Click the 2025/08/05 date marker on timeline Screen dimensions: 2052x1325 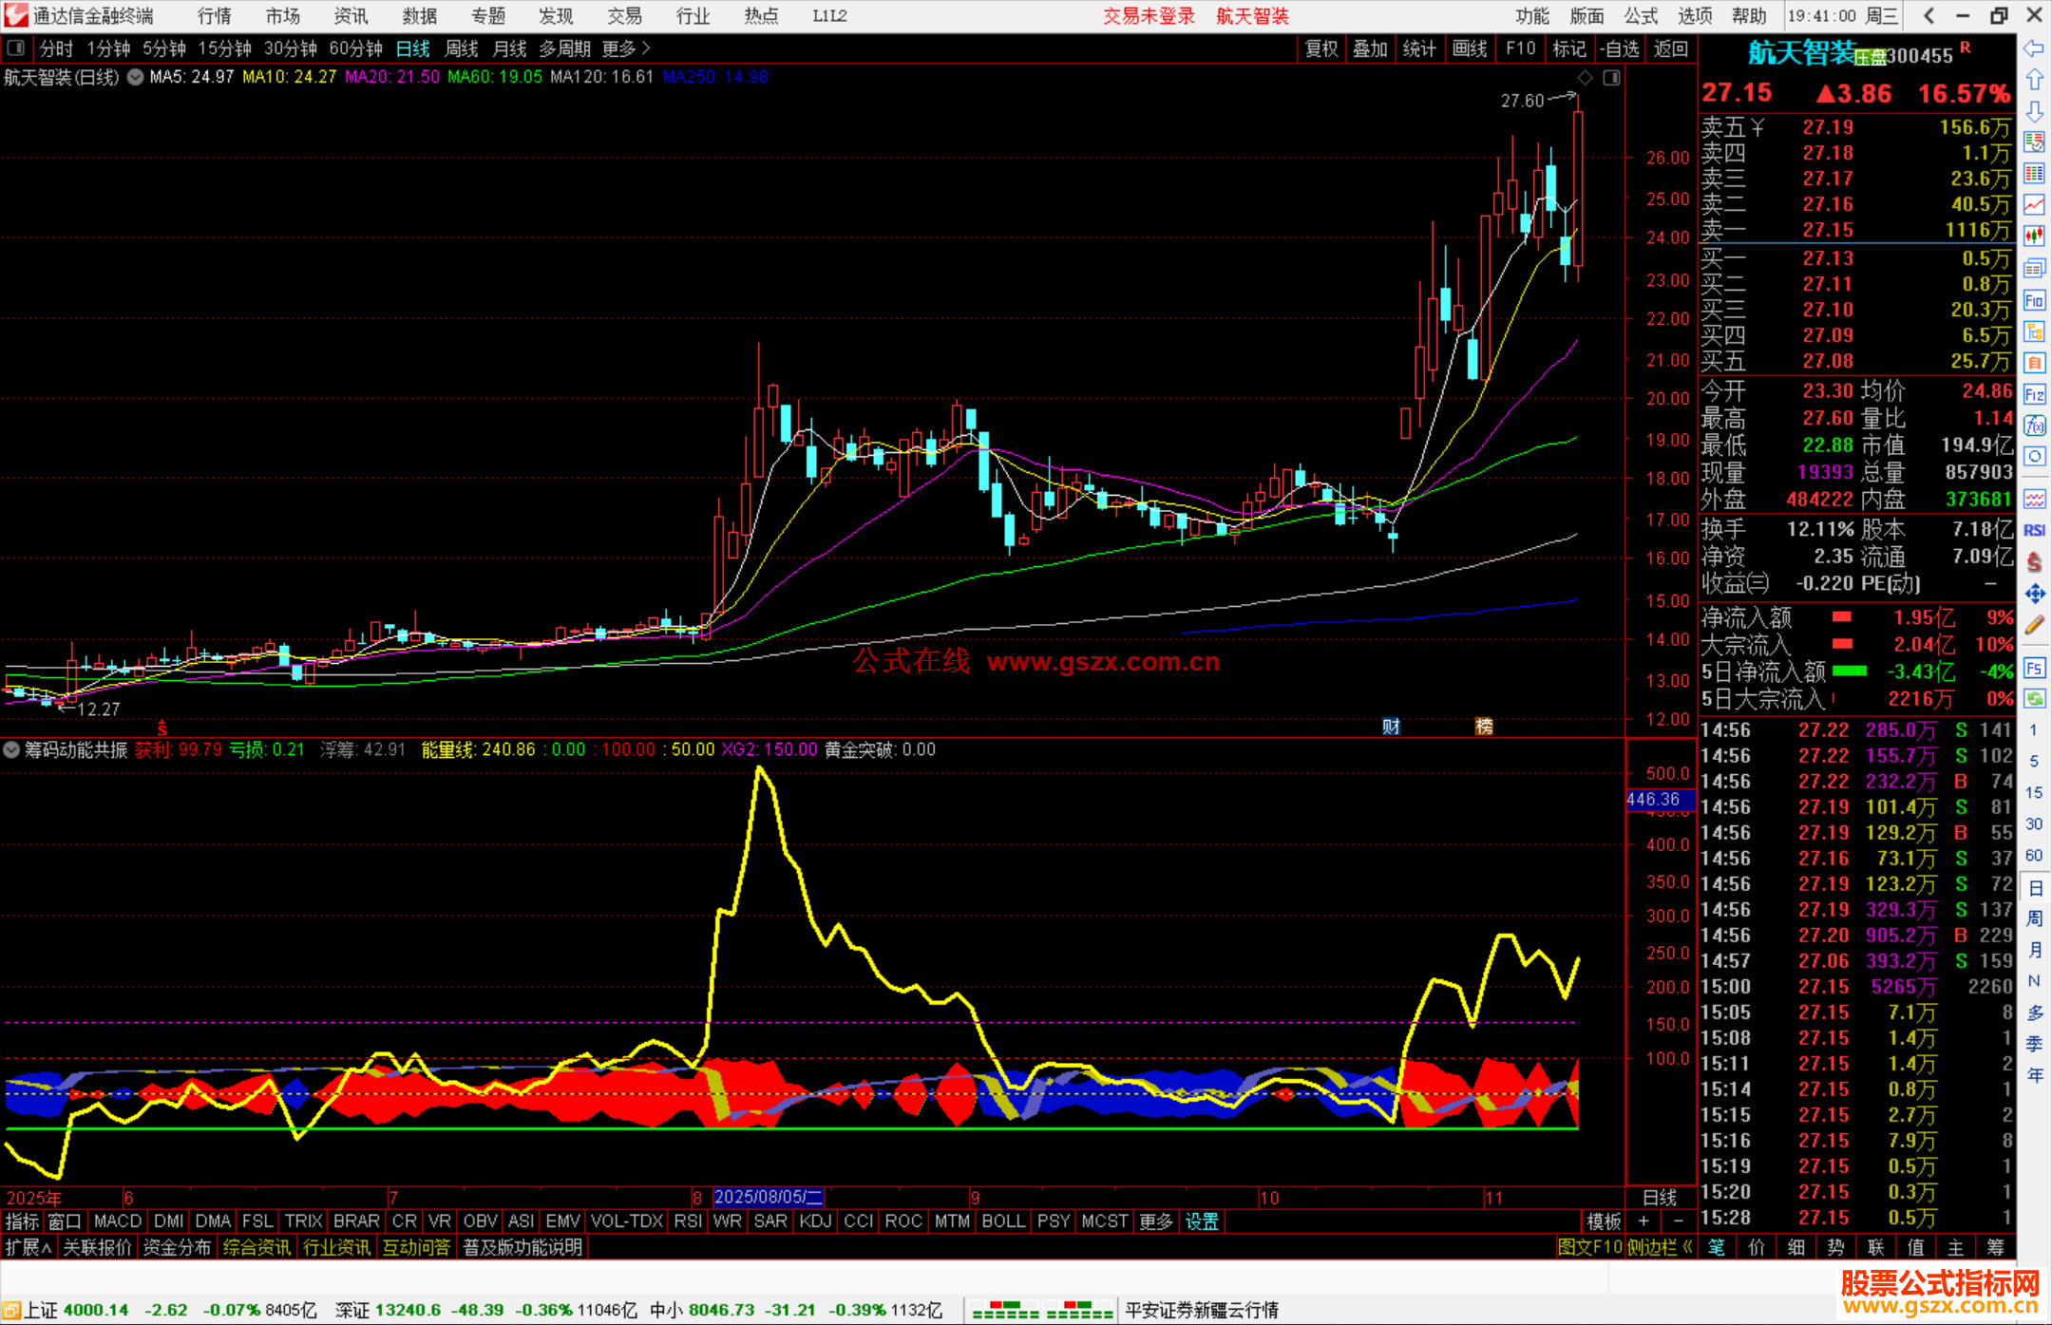point(768,1197)
